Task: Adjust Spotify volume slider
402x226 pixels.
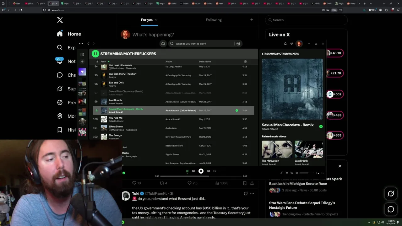Action: [307, 173]
